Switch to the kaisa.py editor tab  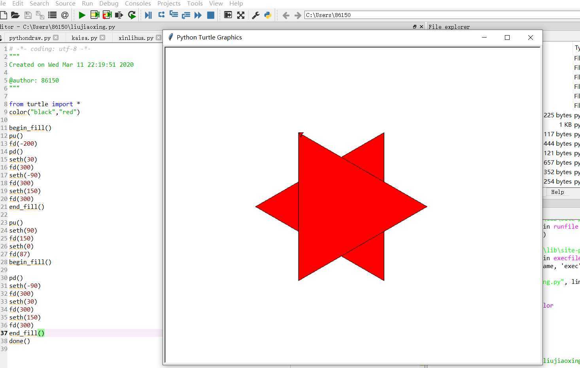[x=84, y=38]
